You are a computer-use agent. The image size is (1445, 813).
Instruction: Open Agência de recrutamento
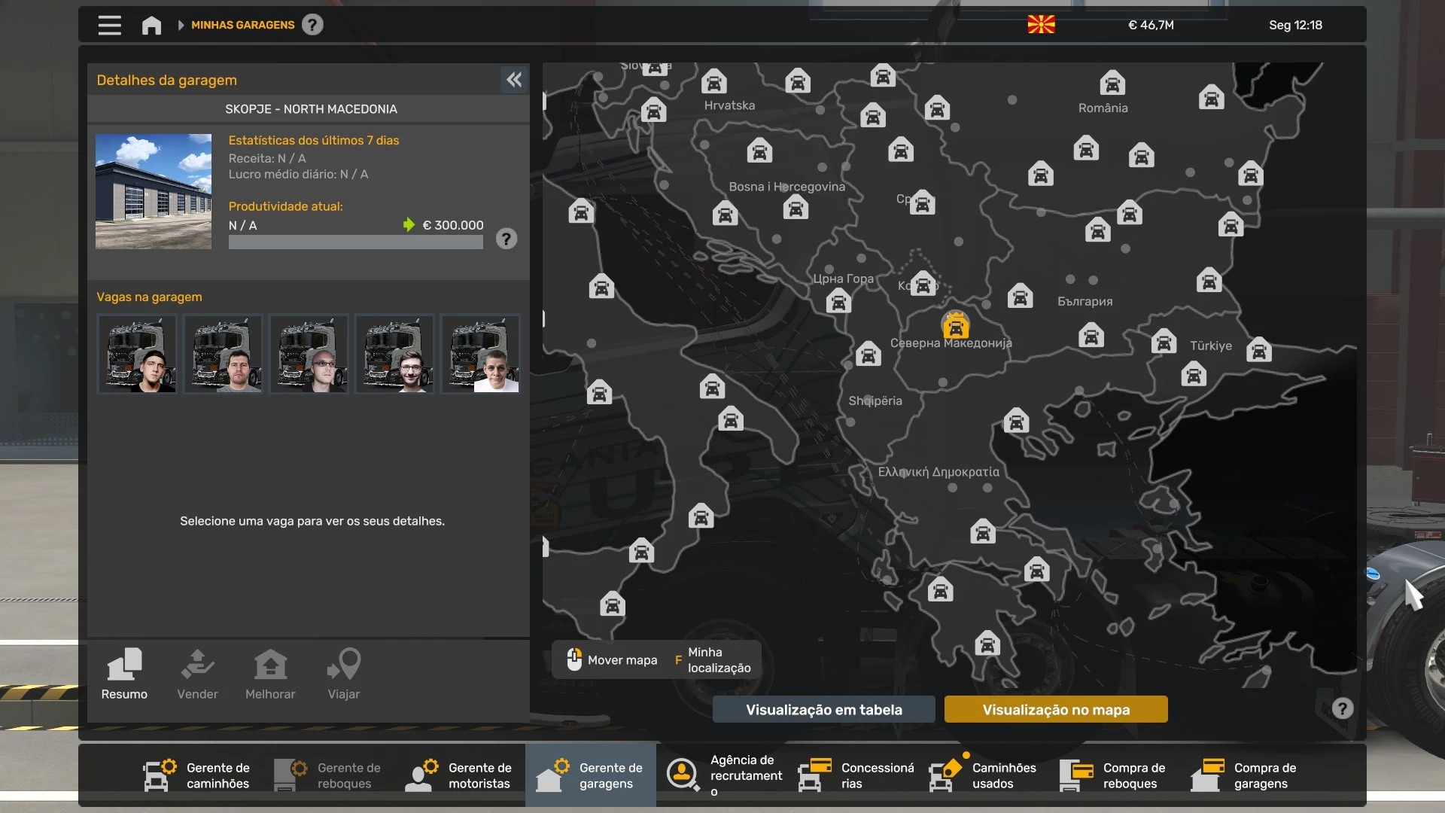pyautogui.click(x=722, y=775)
